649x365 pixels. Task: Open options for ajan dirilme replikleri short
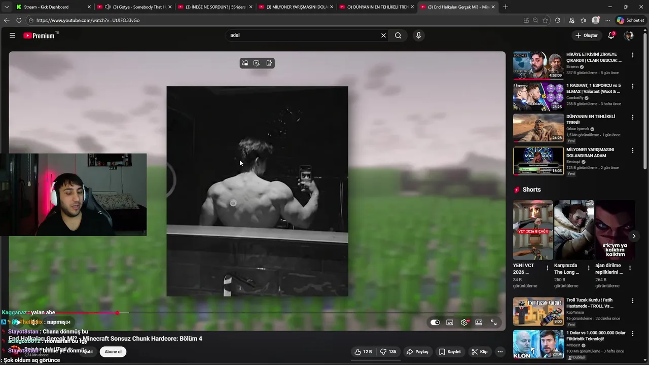(630, 268)
